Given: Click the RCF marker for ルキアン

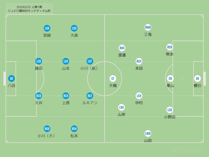Looking at the screenshot, I should [x=90, y=96].
